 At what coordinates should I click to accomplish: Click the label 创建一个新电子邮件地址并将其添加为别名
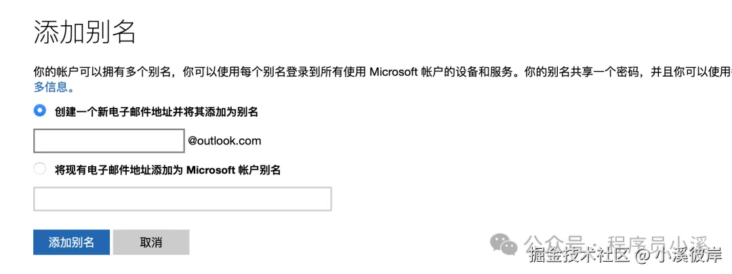(157, 111)
